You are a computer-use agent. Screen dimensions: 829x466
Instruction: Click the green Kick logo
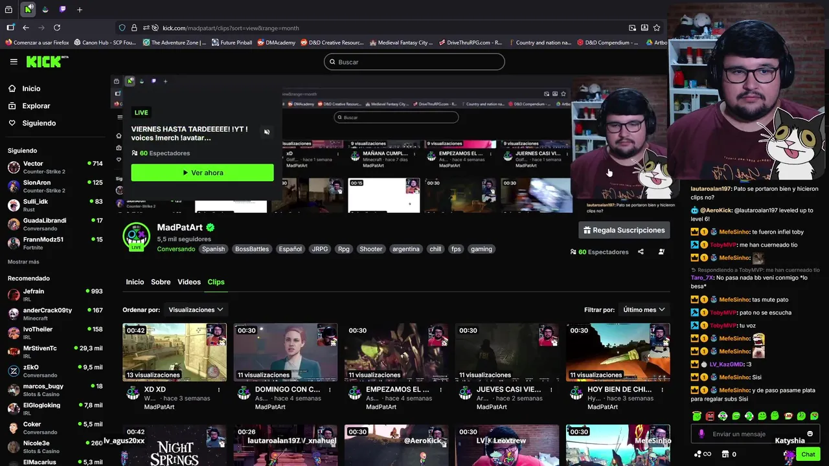(47, 61)
